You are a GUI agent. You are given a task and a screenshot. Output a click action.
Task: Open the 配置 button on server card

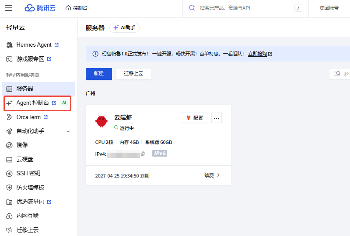click(194, 118)
